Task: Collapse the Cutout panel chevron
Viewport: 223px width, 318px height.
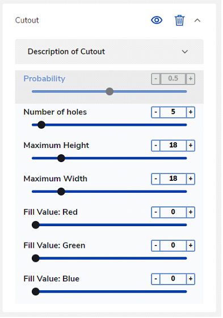Action: pos(197,20)
